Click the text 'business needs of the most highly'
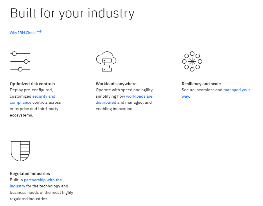Viewport: 263px width, 206px height. pyautogui.click(x=42, y=192)
